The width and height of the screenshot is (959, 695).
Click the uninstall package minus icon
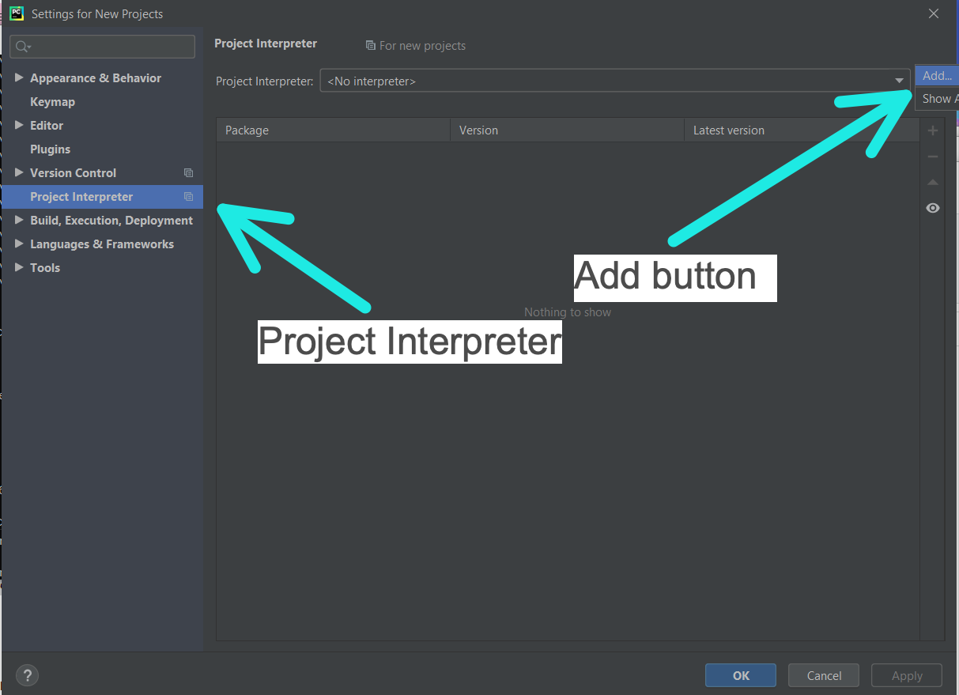click(933, 157)
